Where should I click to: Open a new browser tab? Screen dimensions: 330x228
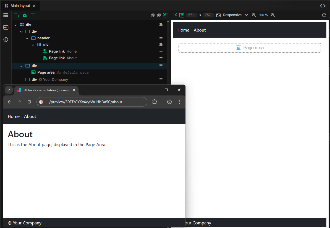click(x=84, y=90)
